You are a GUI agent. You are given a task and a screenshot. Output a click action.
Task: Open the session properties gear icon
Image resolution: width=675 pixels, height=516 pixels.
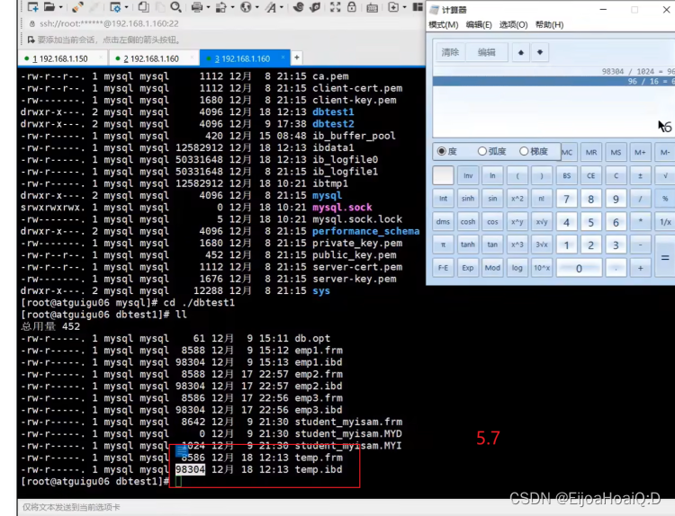(115, 7)
